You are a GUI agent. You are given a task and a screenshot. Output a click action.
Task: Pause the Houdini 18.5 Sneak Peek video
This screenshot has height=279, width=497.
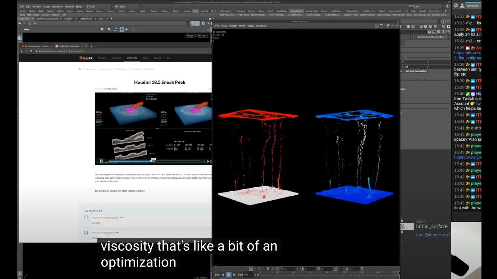tap(101, 161)
